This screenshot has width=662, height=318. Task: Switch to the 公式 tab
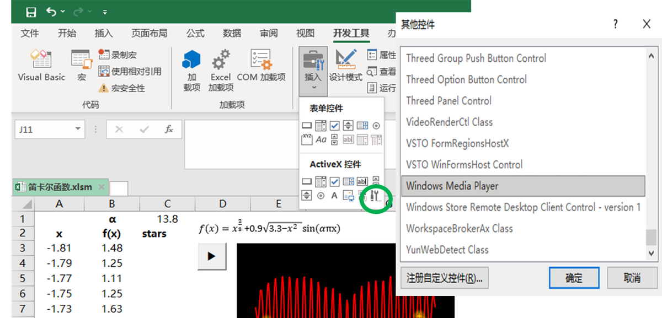pos(195,33)
